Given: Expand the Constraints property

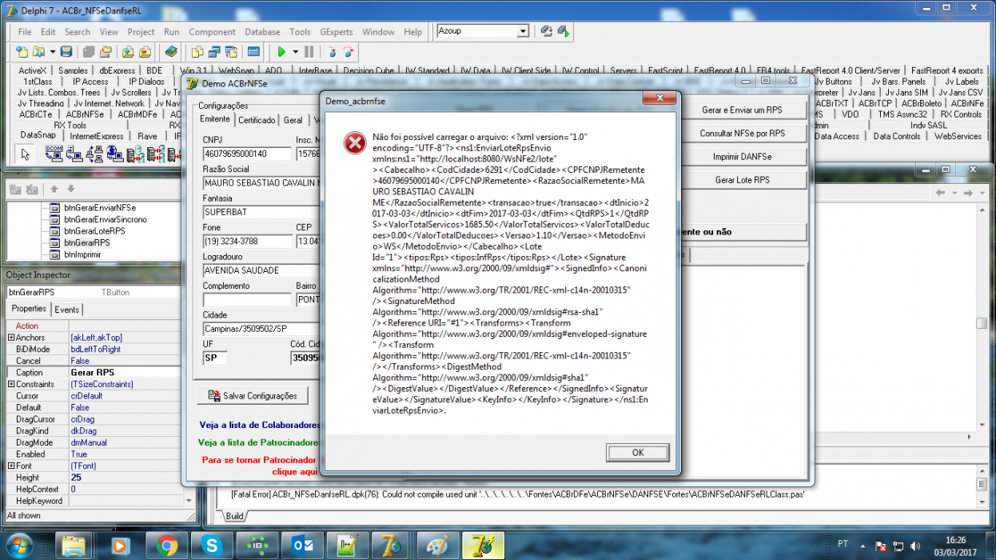Looking at the screenshot, I should (x=10, y=384).
